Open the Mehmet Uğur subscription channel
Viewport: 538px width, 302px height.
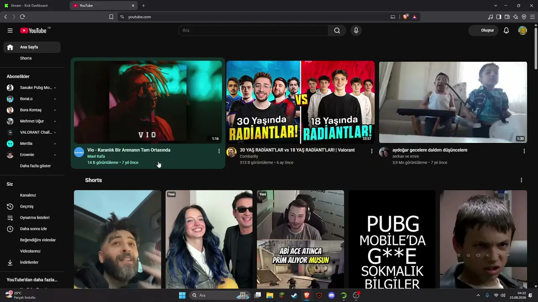(x=32, y=121)
